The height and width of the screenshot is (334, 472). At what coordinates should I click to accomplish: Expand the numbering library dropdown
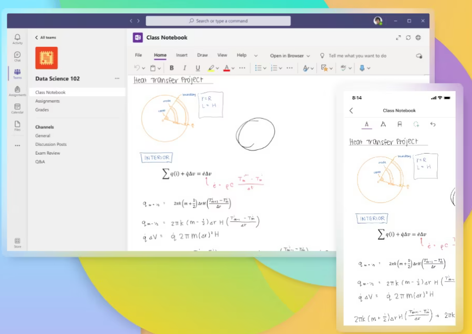coord(281,68)
